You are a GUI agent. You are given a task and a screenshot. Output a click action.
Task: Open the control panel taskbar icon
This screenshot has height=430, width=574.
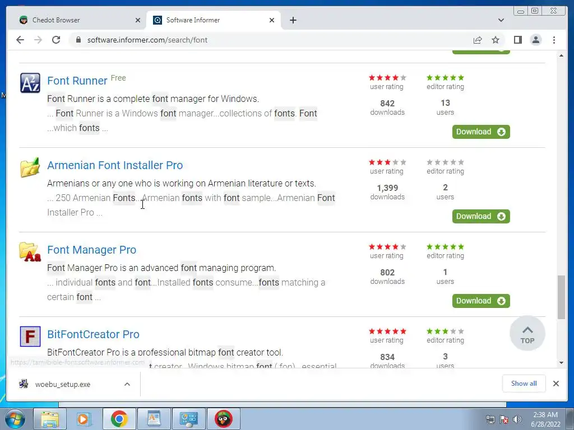click(188, 419)
